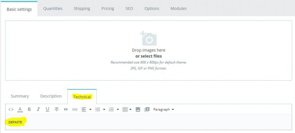Open the Quantities tab
Viewport: 295px width, 133px height.
(53, 8)
